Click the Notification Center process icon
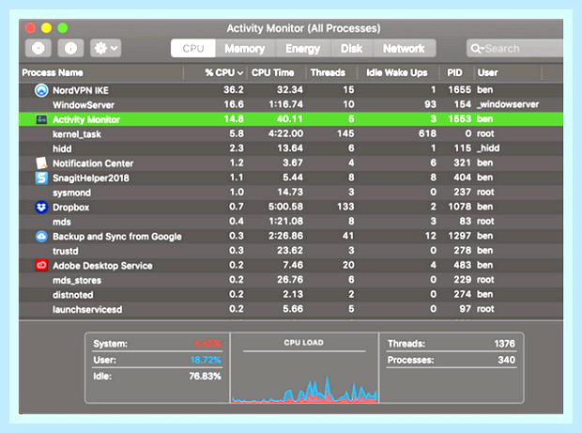Image resolution: width=582 pixels, height=433 pixels. tap(41, 163)
